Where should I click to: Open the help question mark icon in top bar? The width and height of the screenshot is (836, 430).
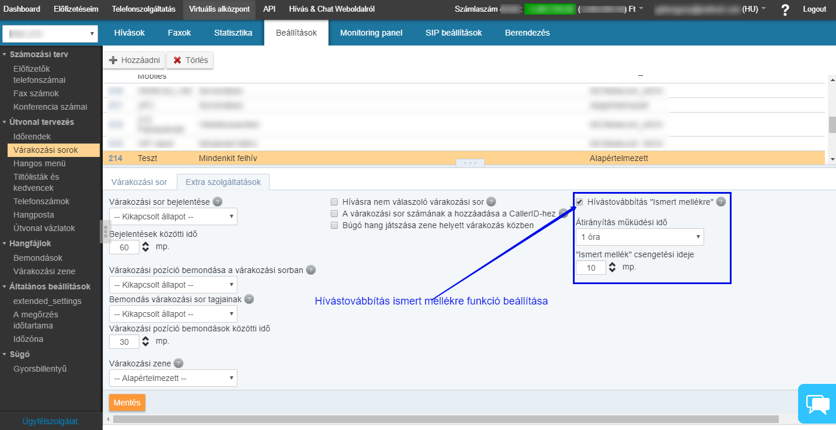point(785,9)
